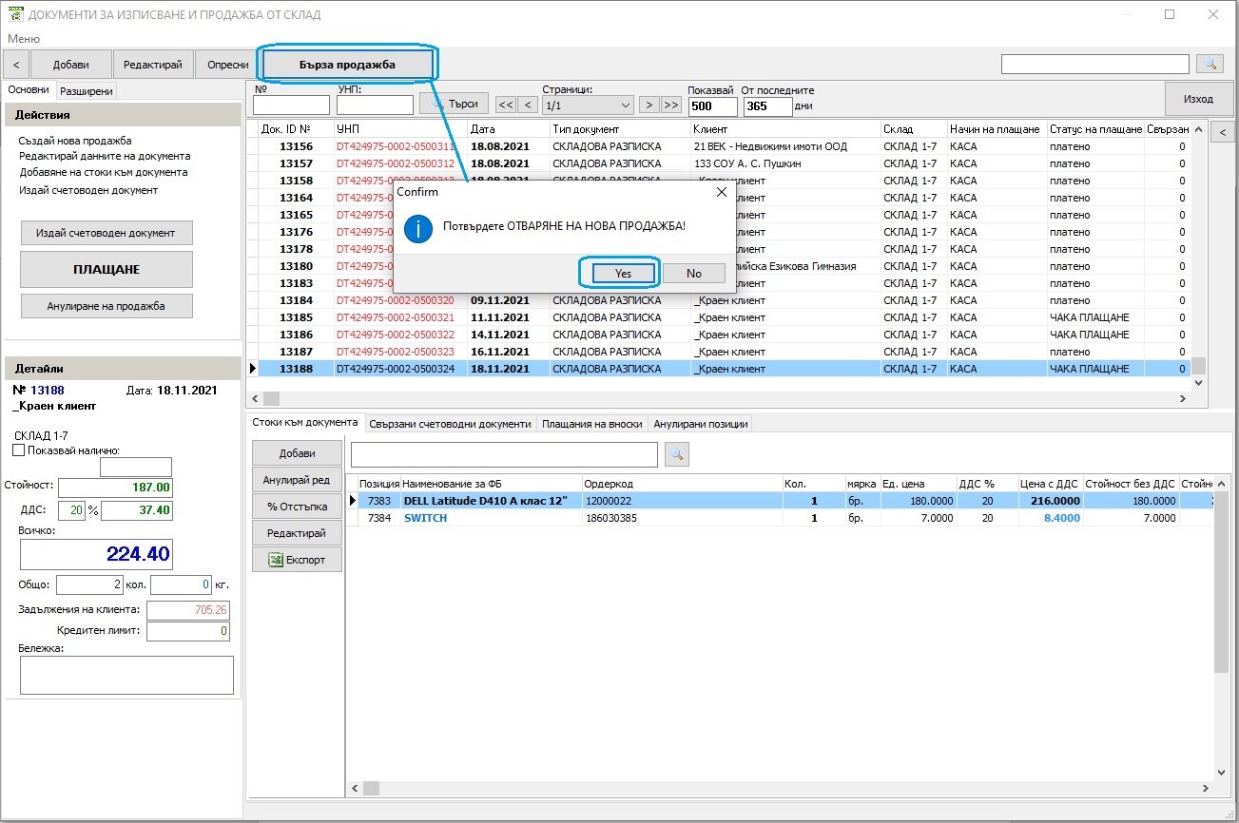Image resolution: width=1239 pixels, height=823 pixels.
Task: Open the Плащания на вноски tab
Action: (592, 424)
